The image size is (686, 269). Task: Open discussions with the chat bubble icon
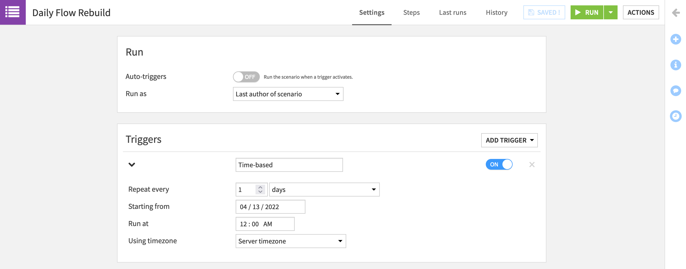(676, 90)
